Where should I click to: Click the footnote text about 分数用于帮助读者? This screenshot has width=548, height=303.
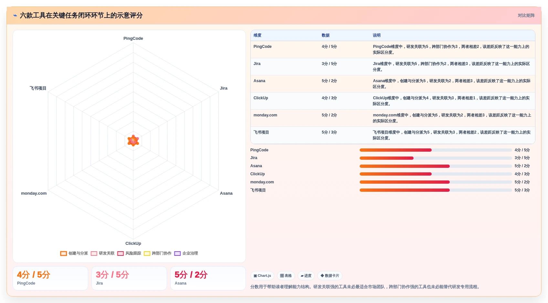point(365,287)
